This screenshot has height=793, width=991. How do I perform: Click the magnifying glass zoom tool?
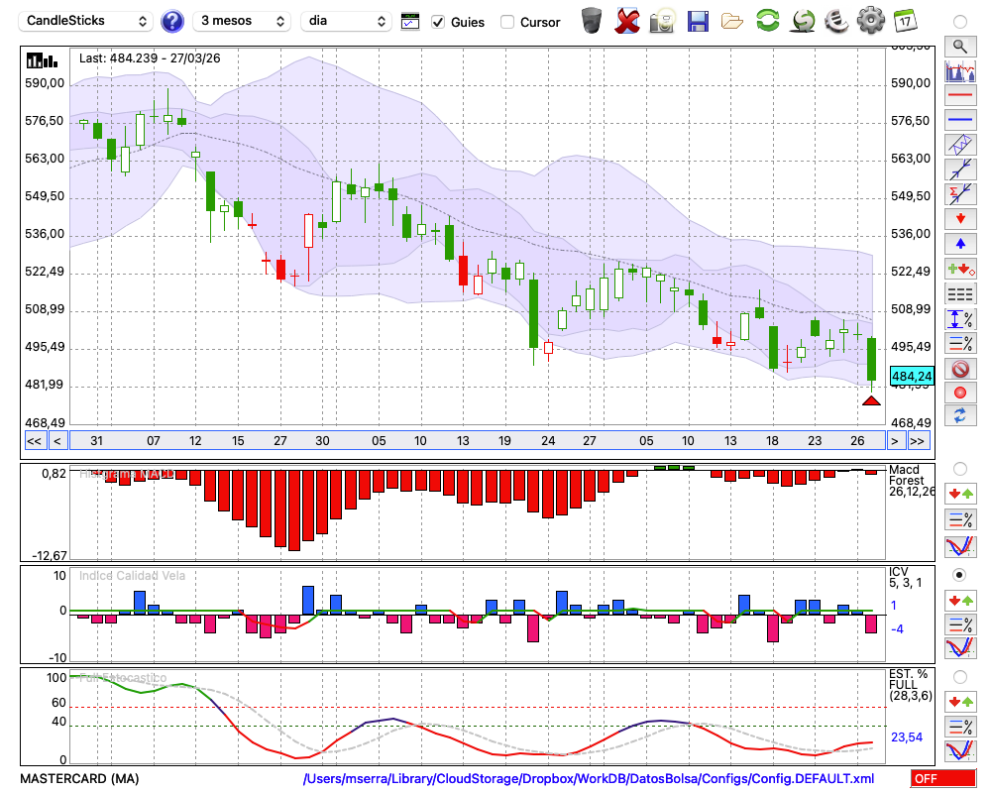click(x=959, y=46)
